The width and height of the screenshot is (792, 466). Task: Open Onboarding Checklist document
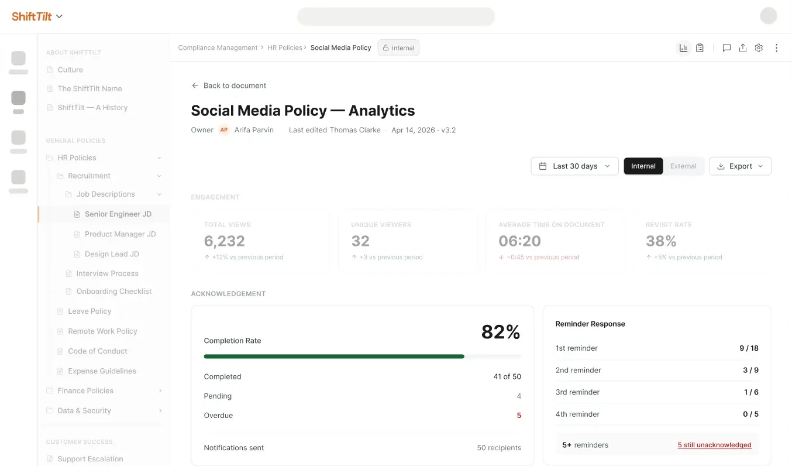coord(113,292)
